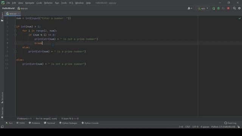Screen dimensions: 242x136
Task: Open the Window menu
Action: pyautogui.click(x=79, y=3)
